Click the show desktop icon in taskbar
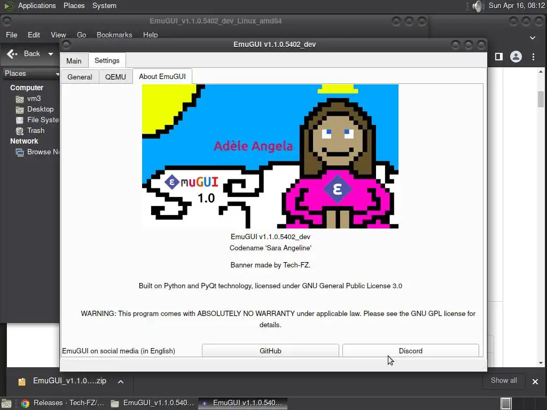 6,404
